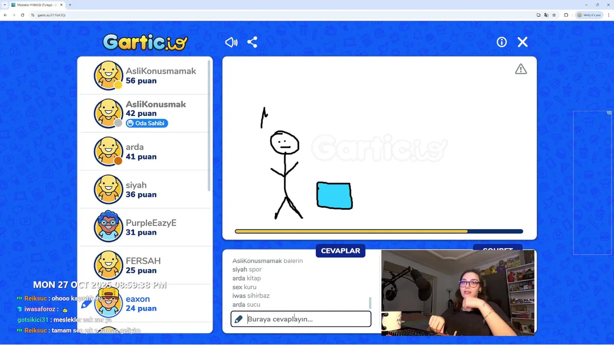Click the webcam overlay video
This screenshot has width=614, height=345.
click(458, 292)
